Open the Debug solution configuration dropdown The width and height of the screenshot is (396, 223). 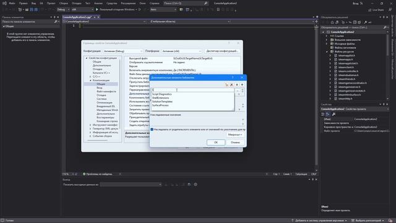[x=63, y=9]
